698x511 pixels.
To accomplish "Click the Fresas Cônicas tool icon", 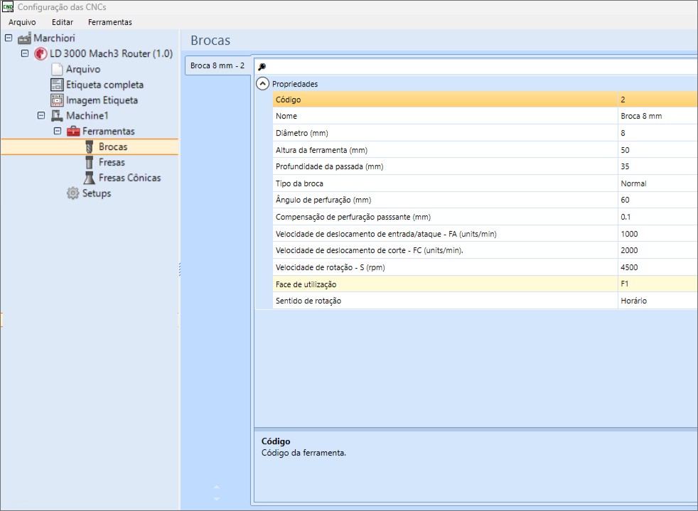I will (90, 178).
